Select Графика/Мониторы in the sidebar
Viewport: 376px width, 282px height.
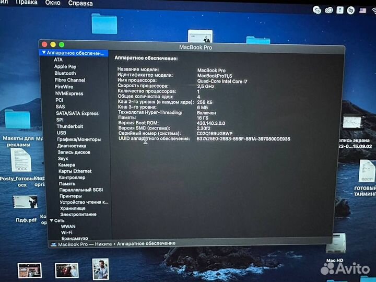(x=79, y=139)
